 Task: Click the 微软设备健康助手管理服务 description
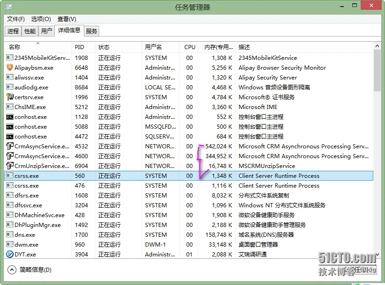pyautogui.click(x=272, y=225)
